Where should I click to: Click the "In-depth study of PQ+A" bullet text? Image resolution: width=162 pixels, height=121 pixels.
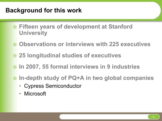[86, 78]
